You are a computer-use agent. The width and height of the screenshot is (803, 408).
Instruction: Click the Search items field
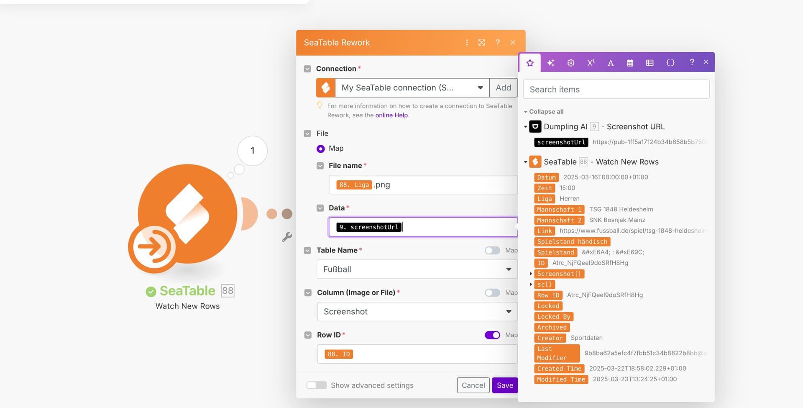click(x=616, y=90)
